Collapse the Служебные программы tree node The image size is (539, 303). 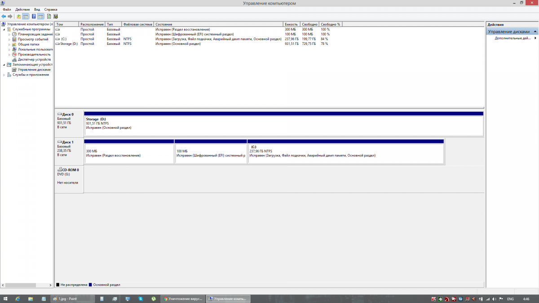coord(4,29)
